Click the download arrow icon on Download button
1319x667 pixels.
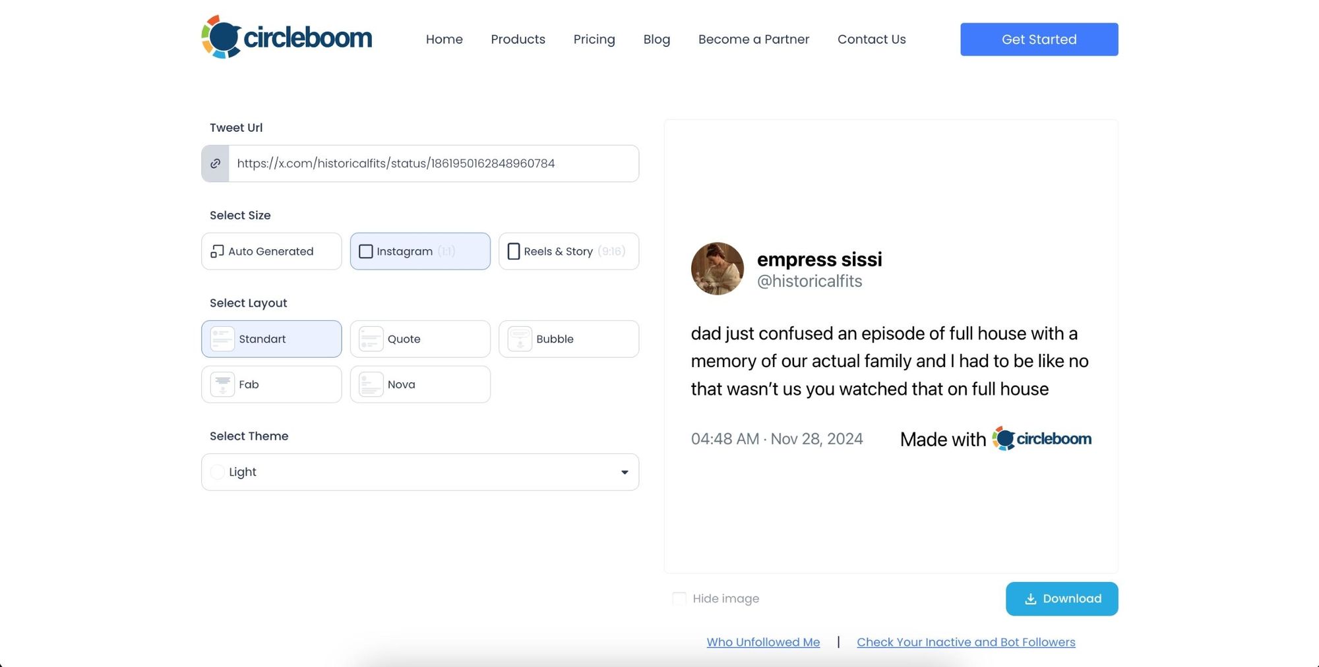pos(1030,598)
